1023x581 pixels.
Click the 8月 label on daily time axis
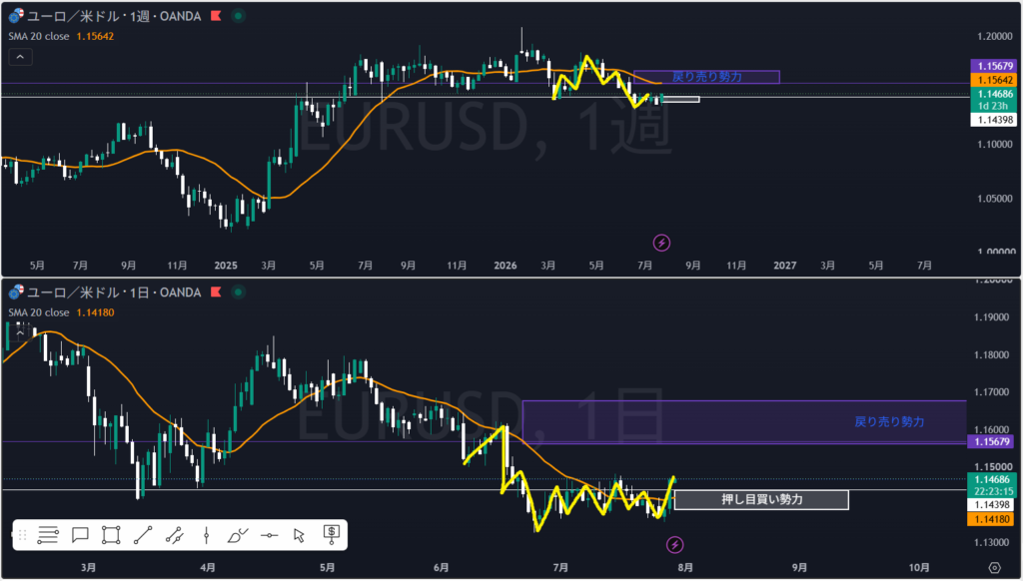pyautogui.click(x=684, y=568)
